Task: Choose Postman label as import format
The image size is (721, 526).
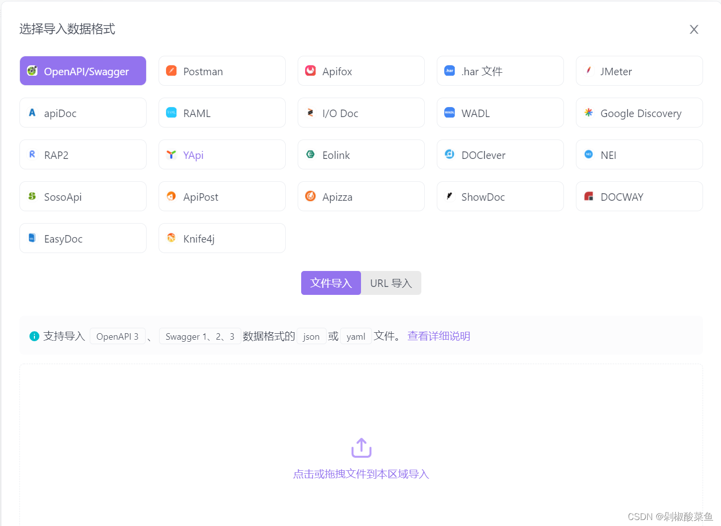Action: [x=203, y=71]
